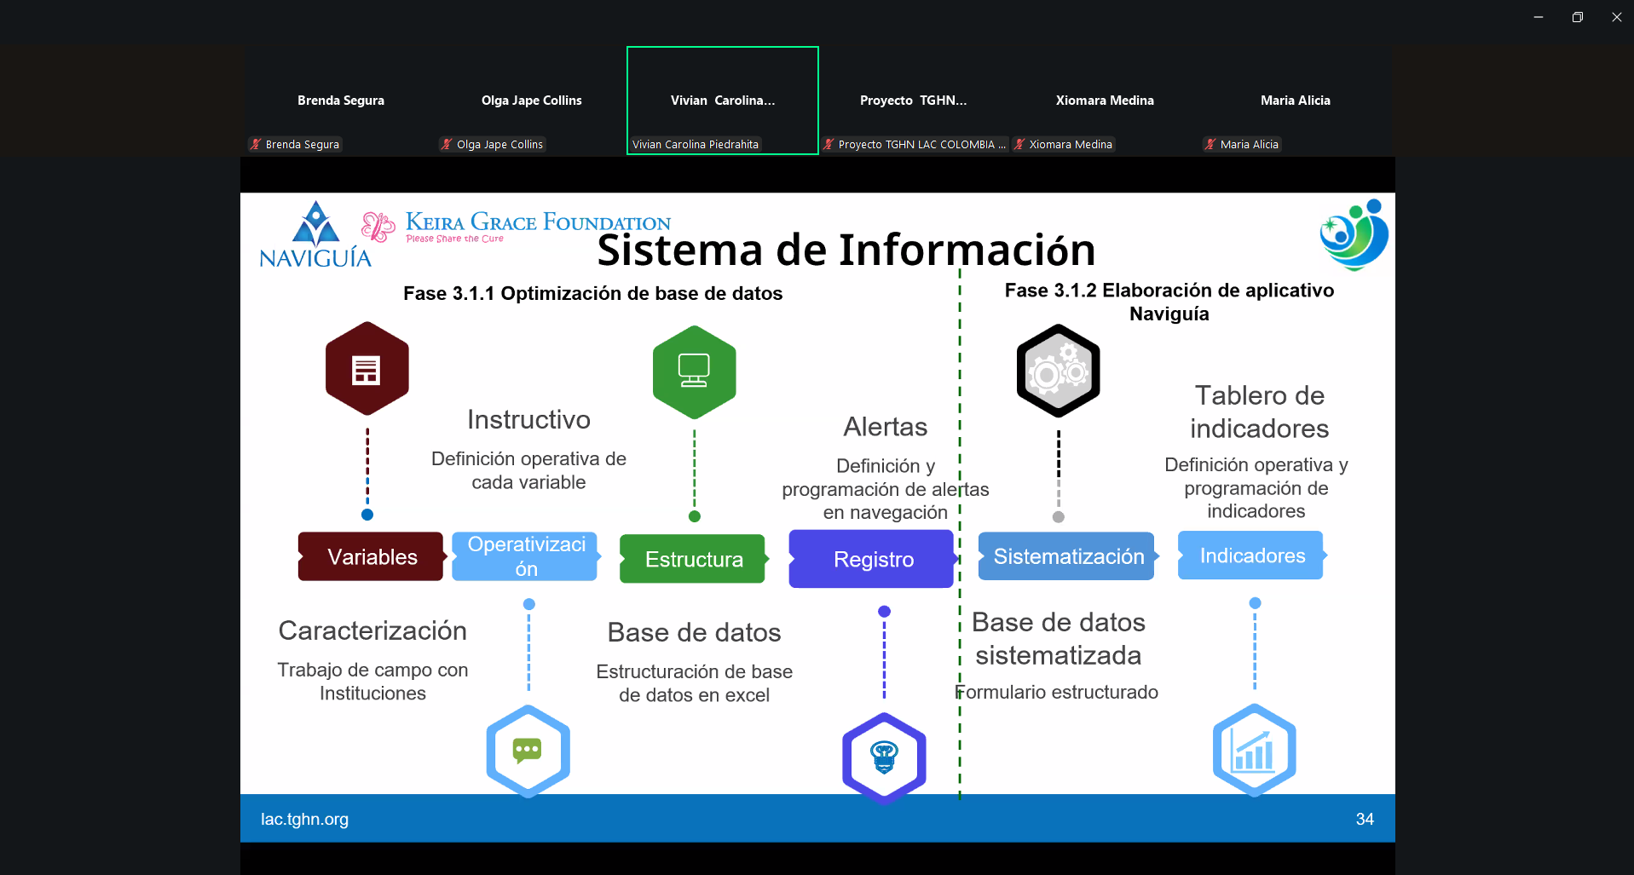Click the Variables label box
Screen dimensions: 1634x875
[371, 556]
